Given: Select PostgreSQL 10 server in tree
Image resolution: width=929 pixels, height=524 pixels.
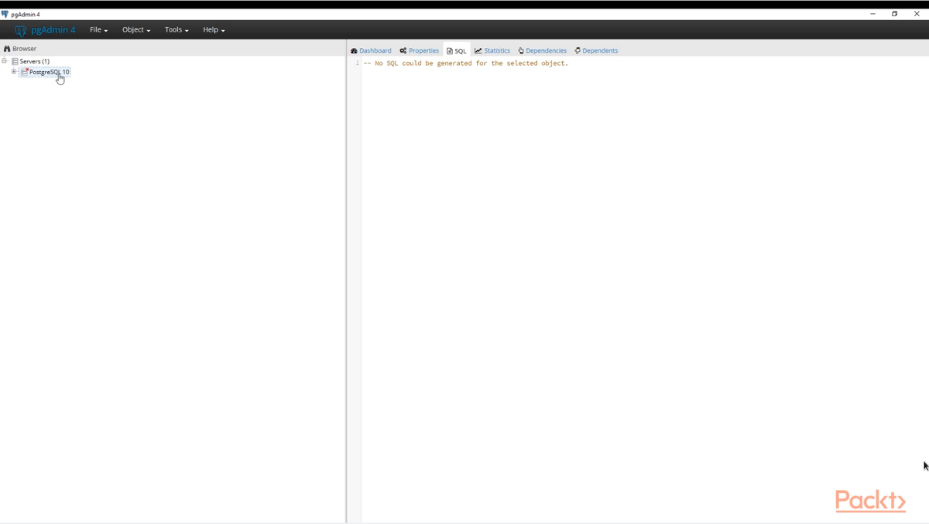Looking at the screenshot, I should [49, 72].
